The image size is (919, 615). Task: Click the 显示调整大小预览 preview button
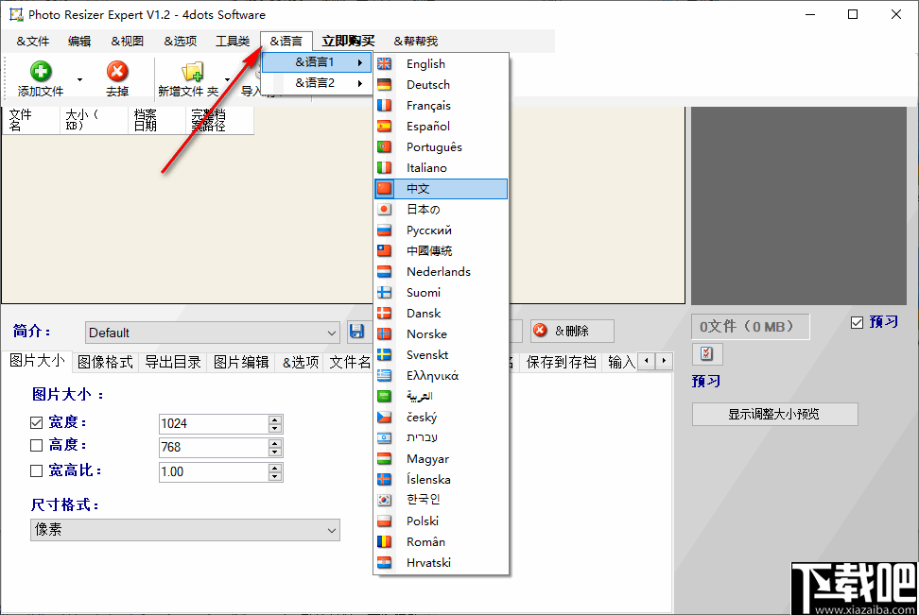[x=774, y=414]
